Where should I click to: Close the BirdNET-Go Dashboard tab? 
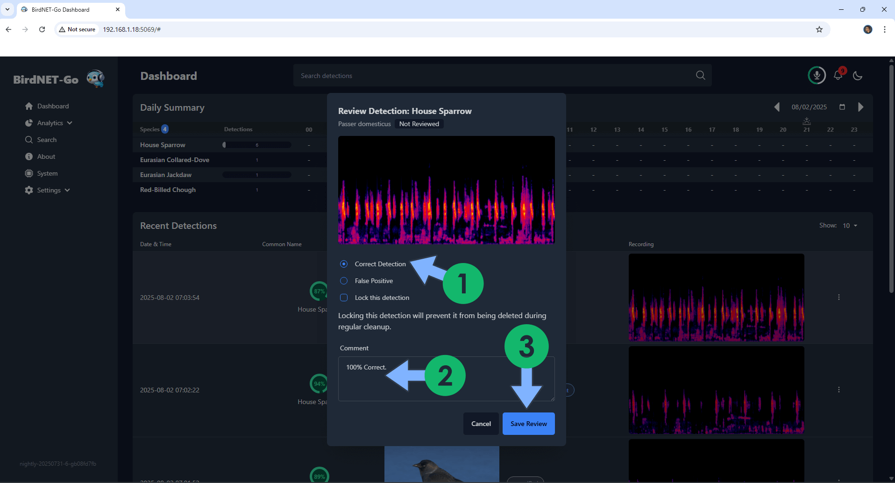coord(118,9)
